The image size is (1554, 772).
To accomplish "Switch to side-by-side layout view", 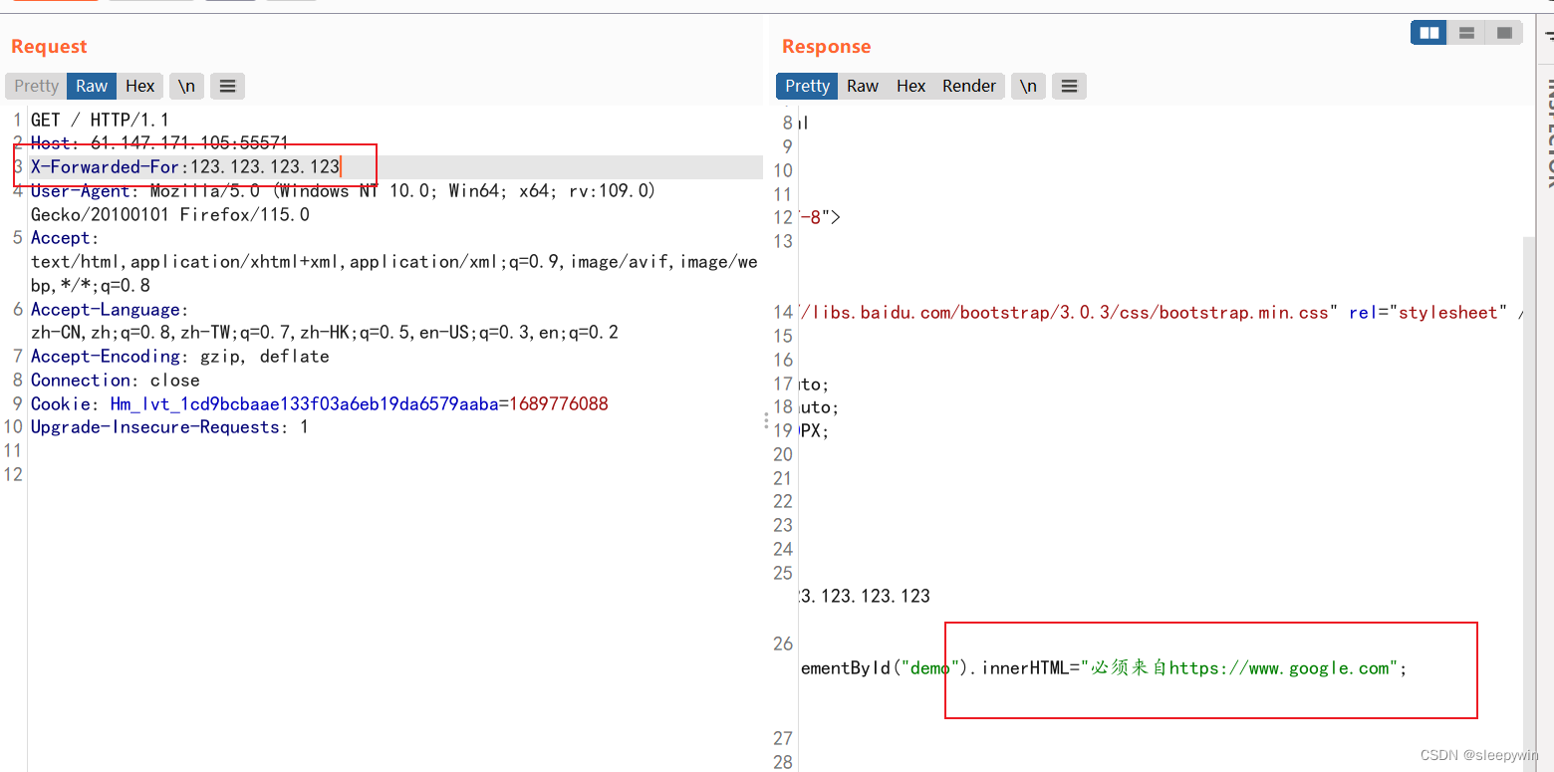I will tap(1427, 32).
